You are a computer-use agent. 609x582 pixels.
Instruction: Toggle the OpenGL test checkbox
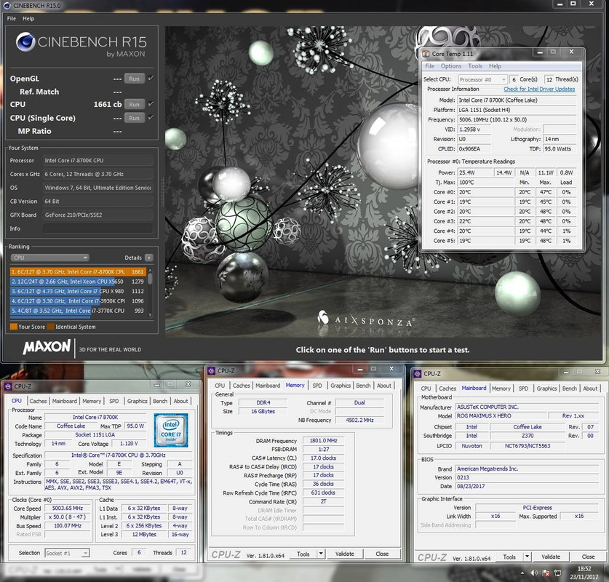[x=151, y=78]
